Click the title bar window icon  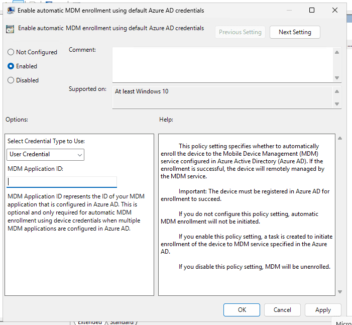click(x=11, y=11)
